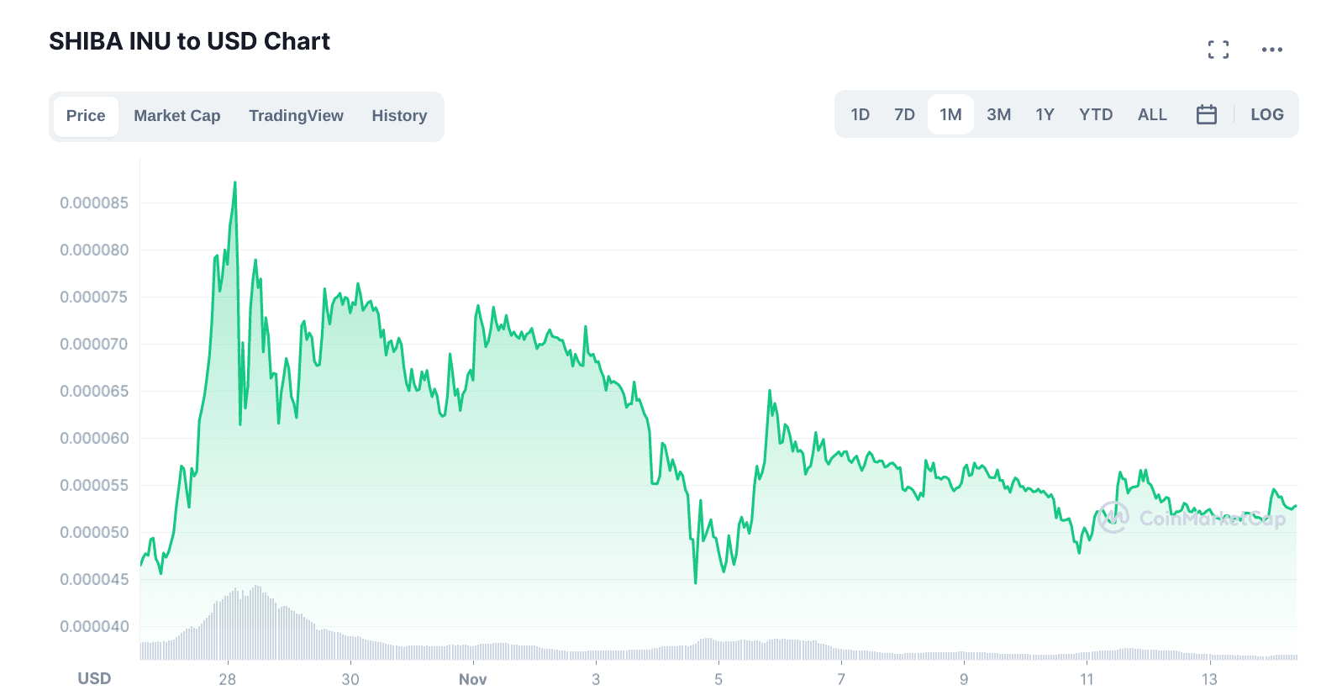Switch to the Market Cap tab
Viewport: 1321px width, 690px height.
[x=176, y=116]
